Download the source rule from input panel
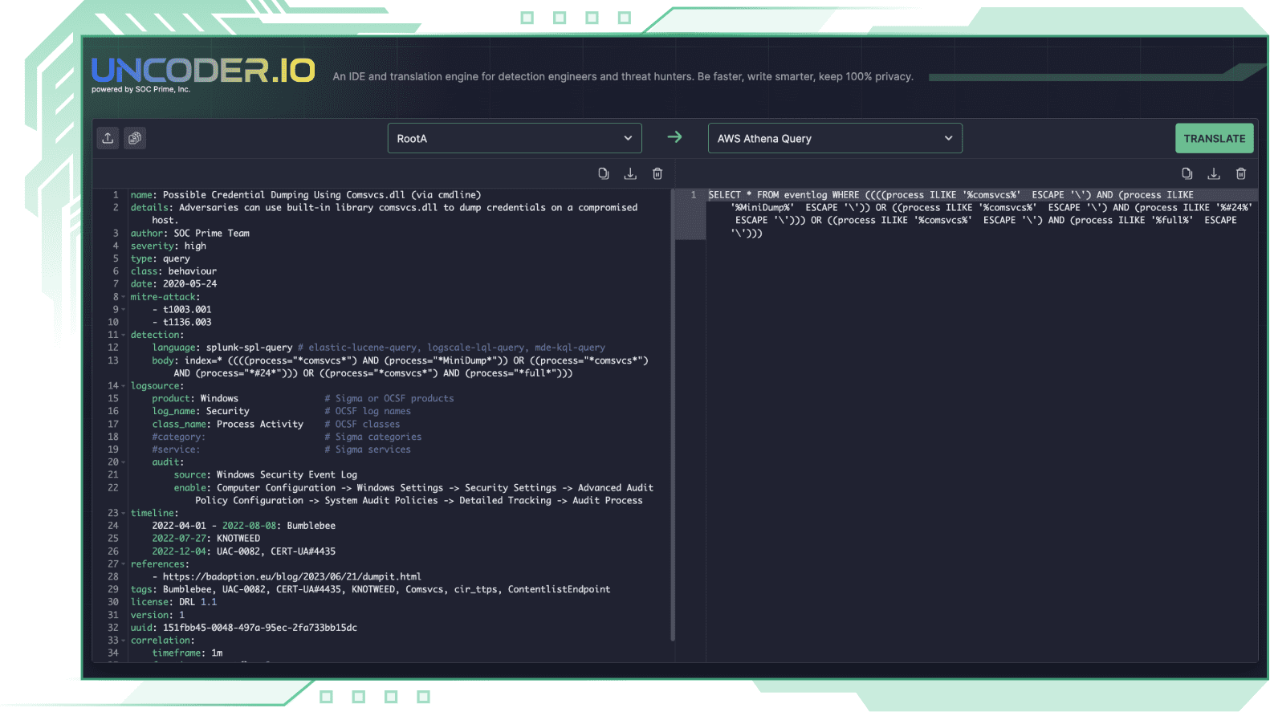This screenshot has width=1270, height=712. click(x=630, y=173)
